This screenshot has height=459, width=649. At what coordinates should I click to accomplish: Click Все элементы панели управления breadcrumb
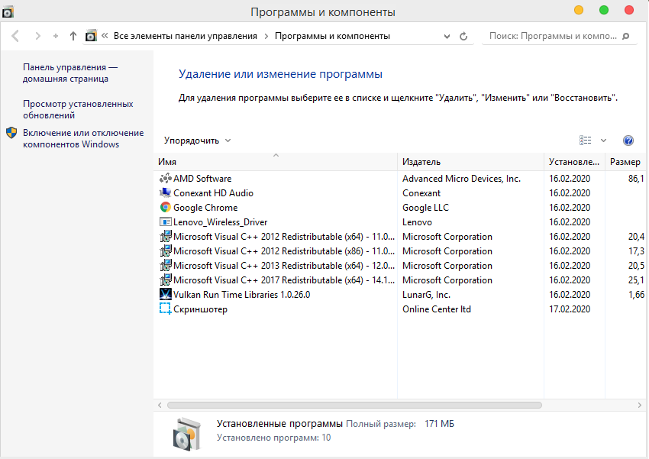pyautogui.click(x=186, y=36)
